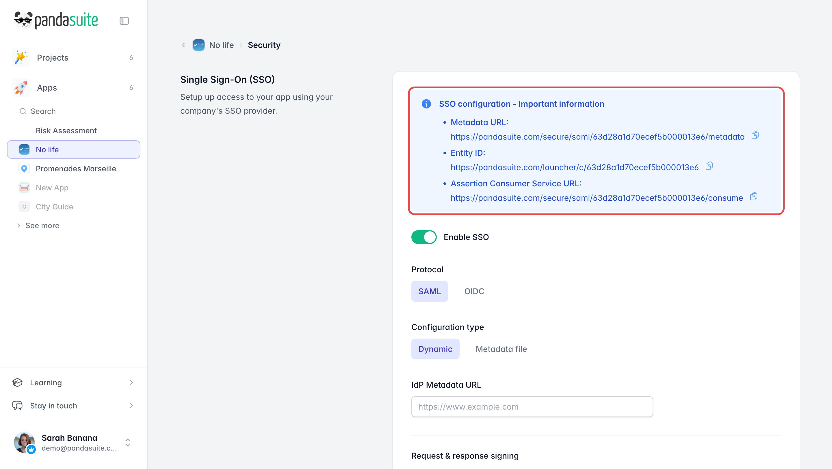Click the Stay in touch chat icon
Screen dimensions: 832x469
coord(17,406)
